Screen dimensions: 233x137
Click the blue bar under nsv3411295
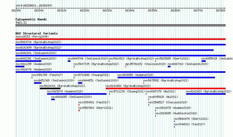20,67
